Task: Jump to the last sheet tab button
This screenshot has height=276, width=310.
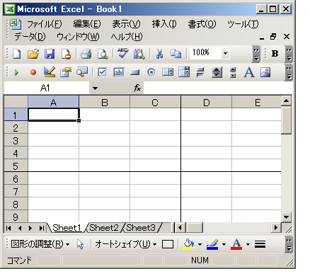Action: point(42,228)
